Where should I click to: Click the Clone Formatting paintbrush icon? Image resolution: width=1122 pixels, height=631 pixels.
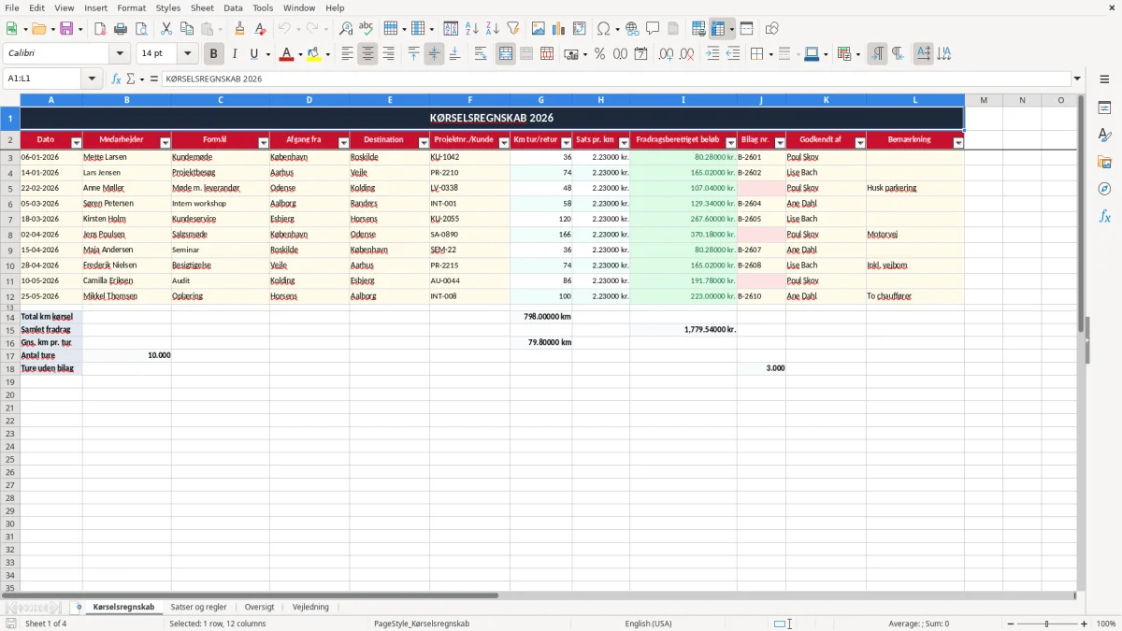240,29
